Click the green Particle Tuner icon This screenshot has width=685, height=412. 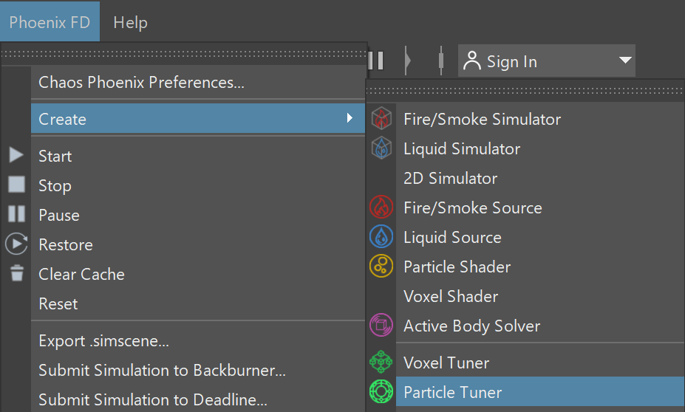[381, 391]
